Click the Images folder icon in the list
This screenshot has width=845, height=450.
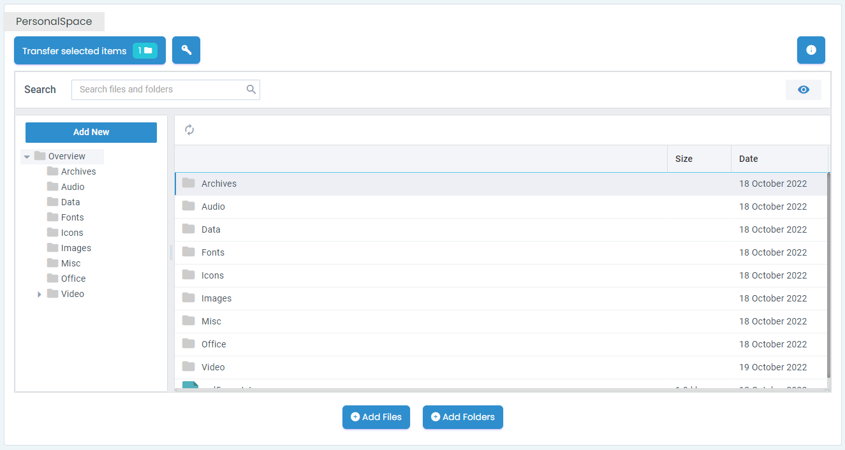[189, 298]
